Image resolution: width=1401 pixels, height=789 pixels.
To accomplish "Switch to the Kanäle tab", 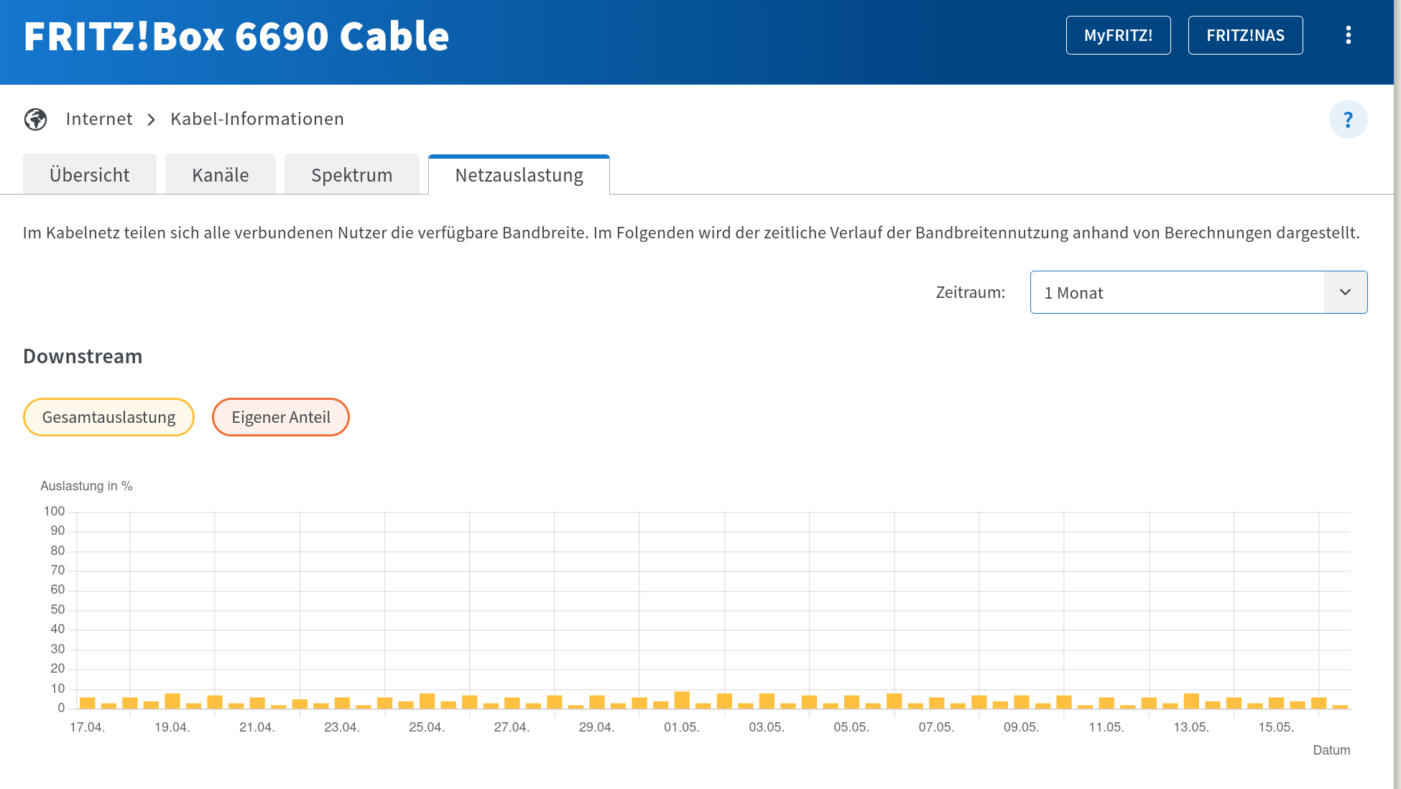I will click(221, 174).
